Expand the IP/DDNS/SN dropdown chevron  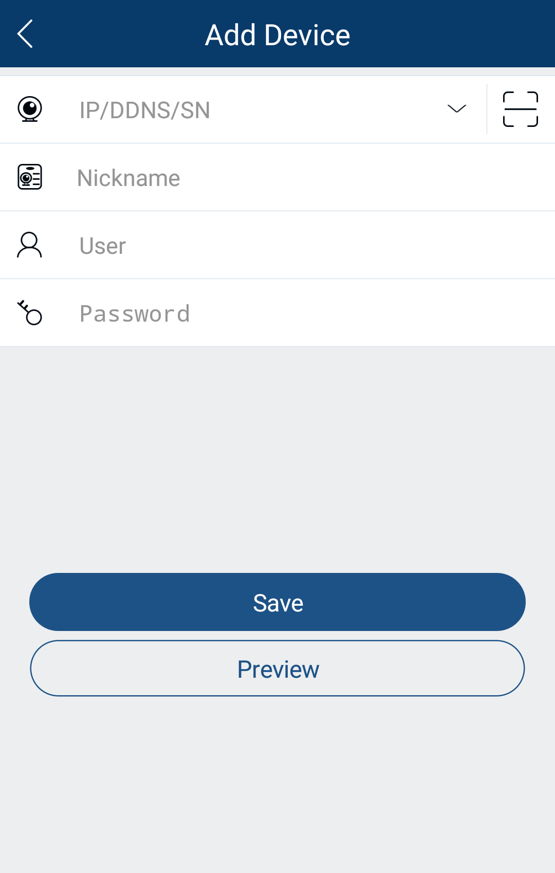(x=456, y=109)
